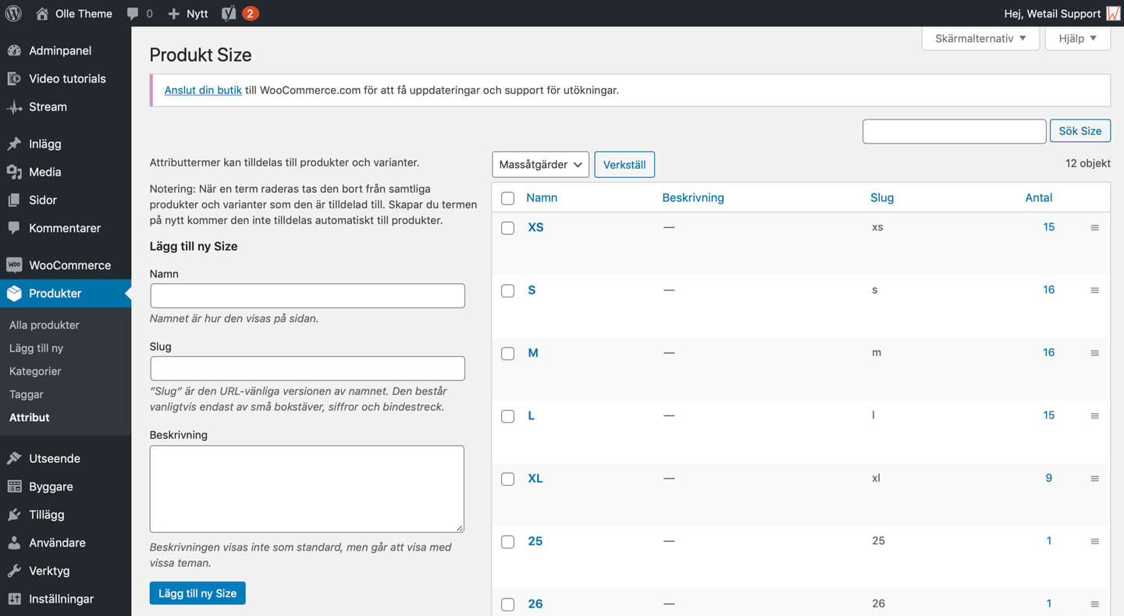Screen dimensions: 1124x616
Task: Follow the Anslut din butik link
Action: 203,90
